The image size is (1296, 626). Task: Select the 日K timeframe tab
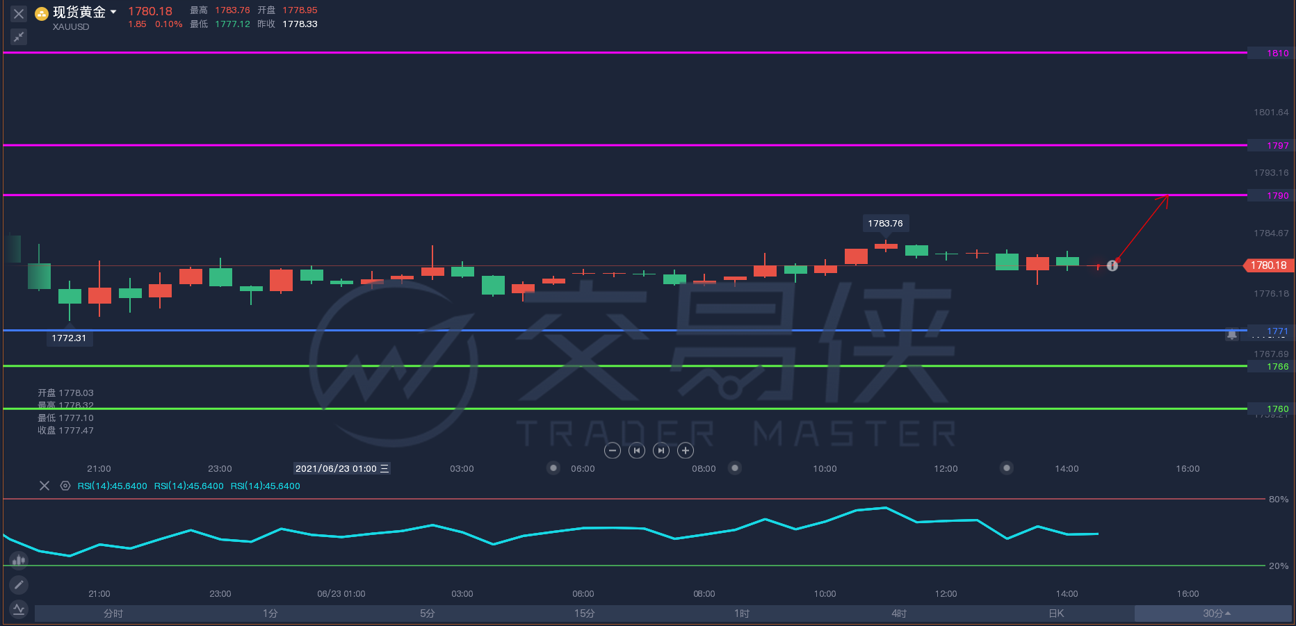pos(1056,613)
